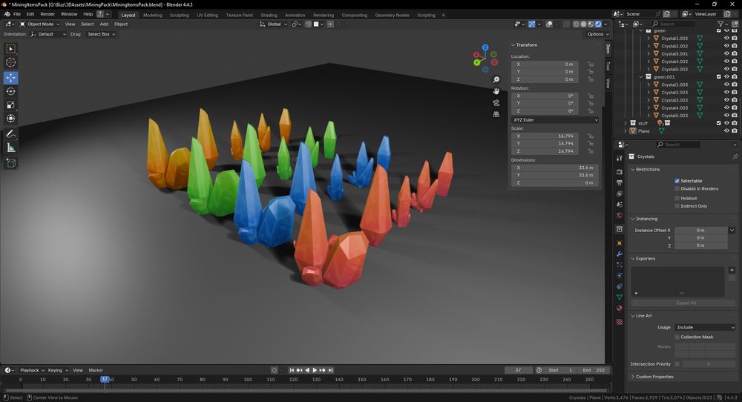The image size is (742, 402).
Task: Expand the Custom Properties panel
Action: tap(653, 377)
